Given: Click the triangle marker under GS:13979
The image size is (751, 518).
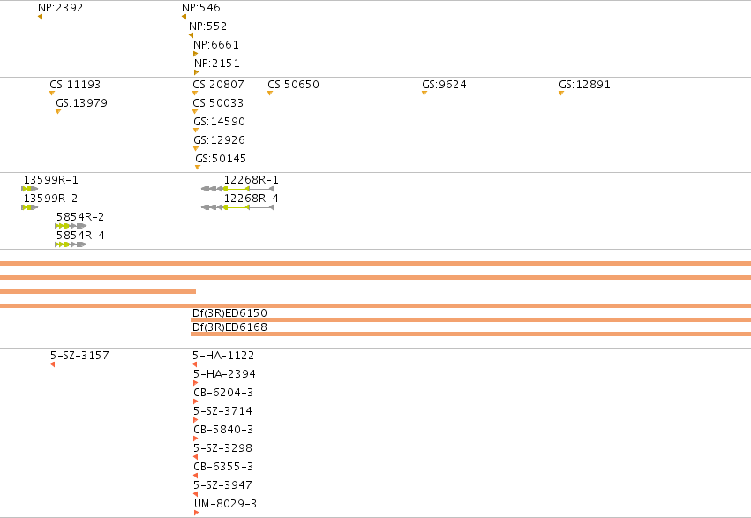Looking at the screenshot, I should tap(58, 112).
